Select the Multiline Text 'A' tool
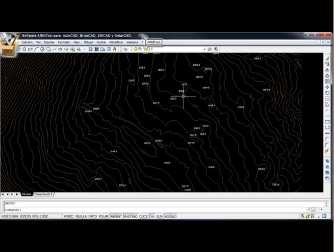Viewport: 334px width, 252px height. tap(114, 49)
